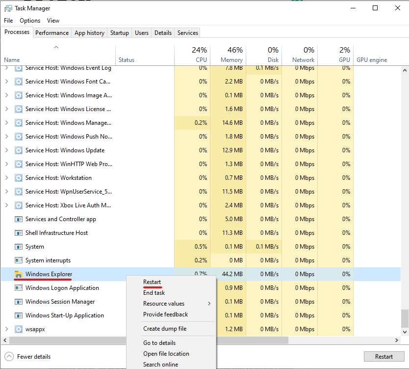This screenshot has width=409, height=369.
Task: Click the vertical scrollbar down arrow
Action: tap(405, 332)
